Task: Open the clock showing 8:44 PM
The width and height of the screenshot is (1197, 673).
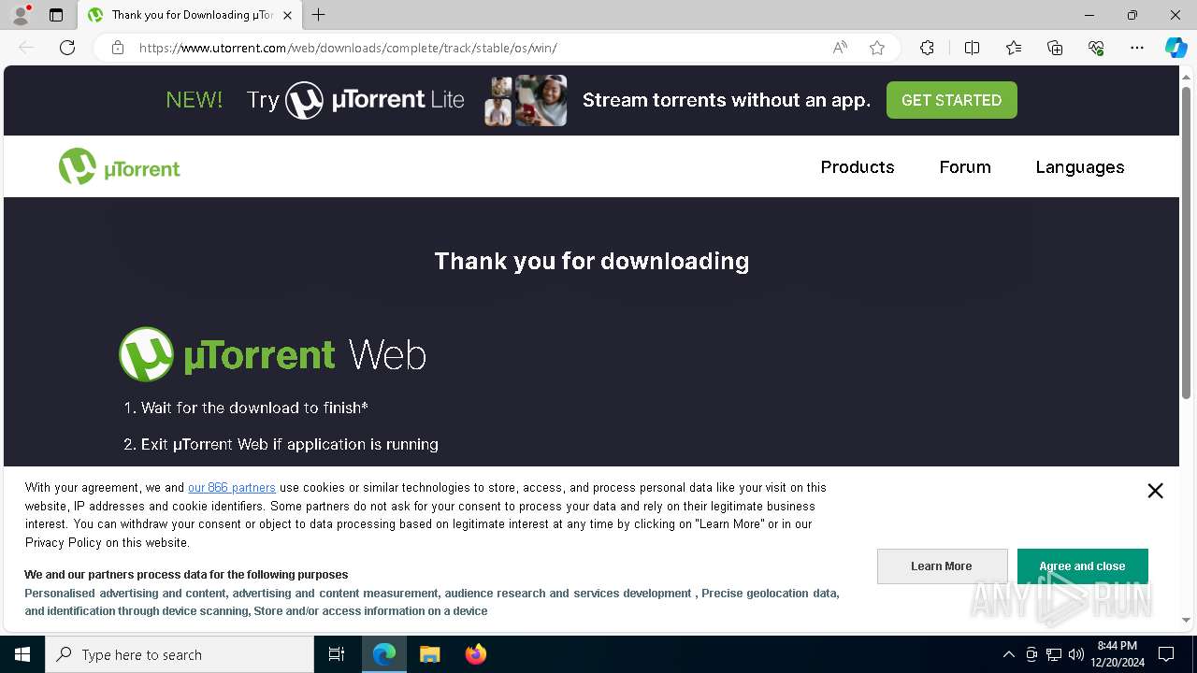Action: [x=1118, y=654]
